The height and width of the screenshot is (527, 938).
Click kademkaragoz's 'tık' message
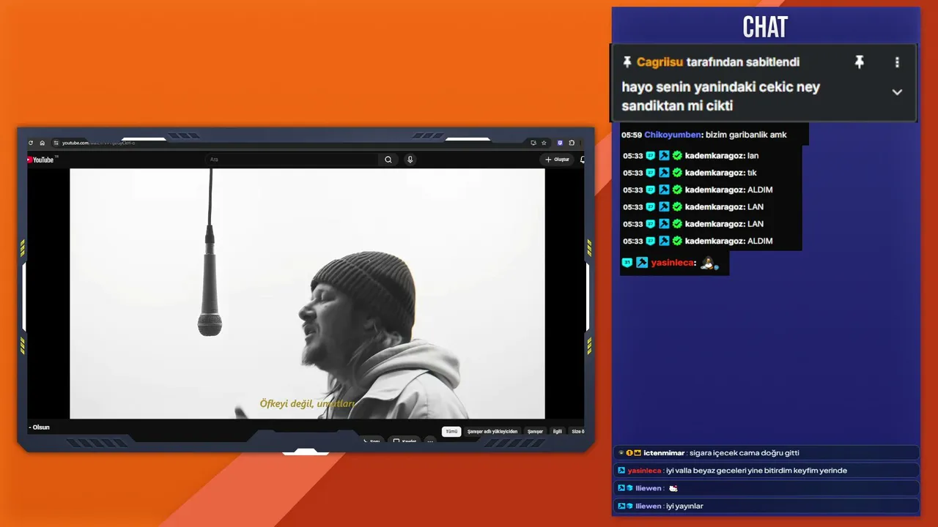(752, 173)
